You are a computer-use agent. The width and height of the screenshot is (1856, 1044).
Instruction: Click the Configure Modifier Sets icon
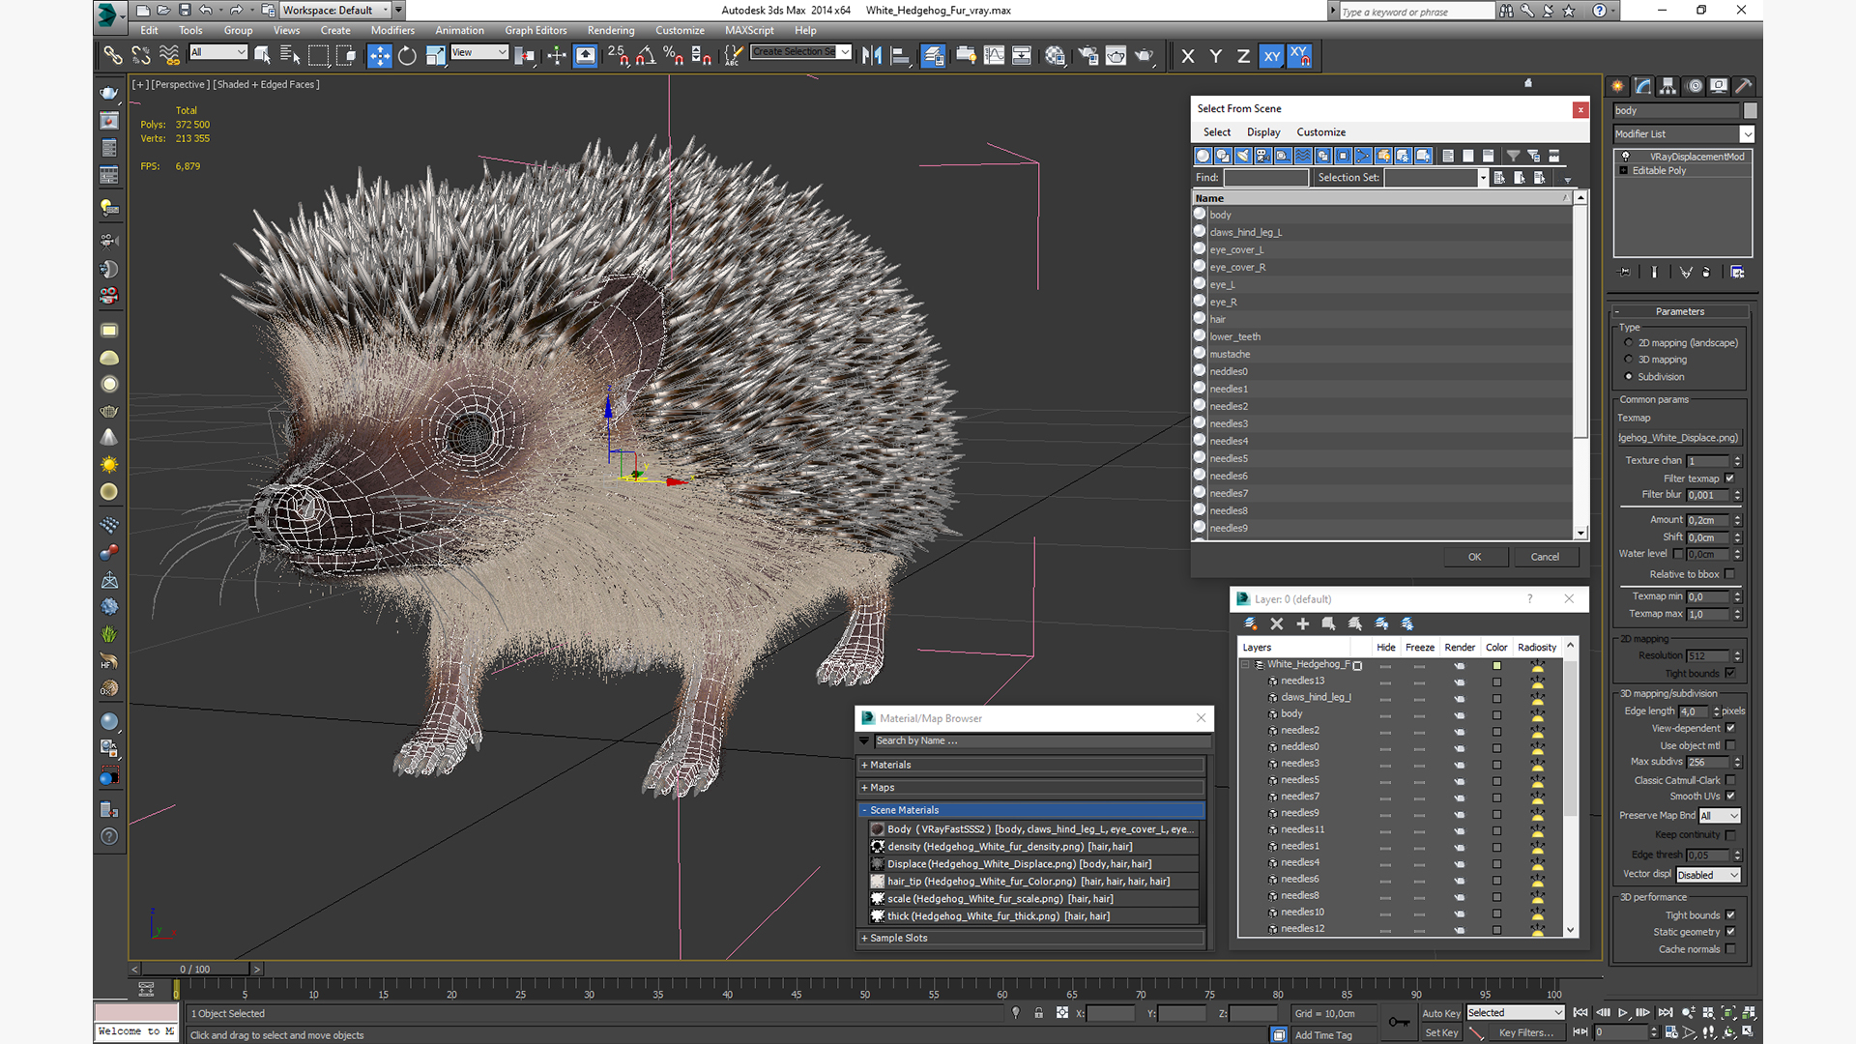[1737, 273]
